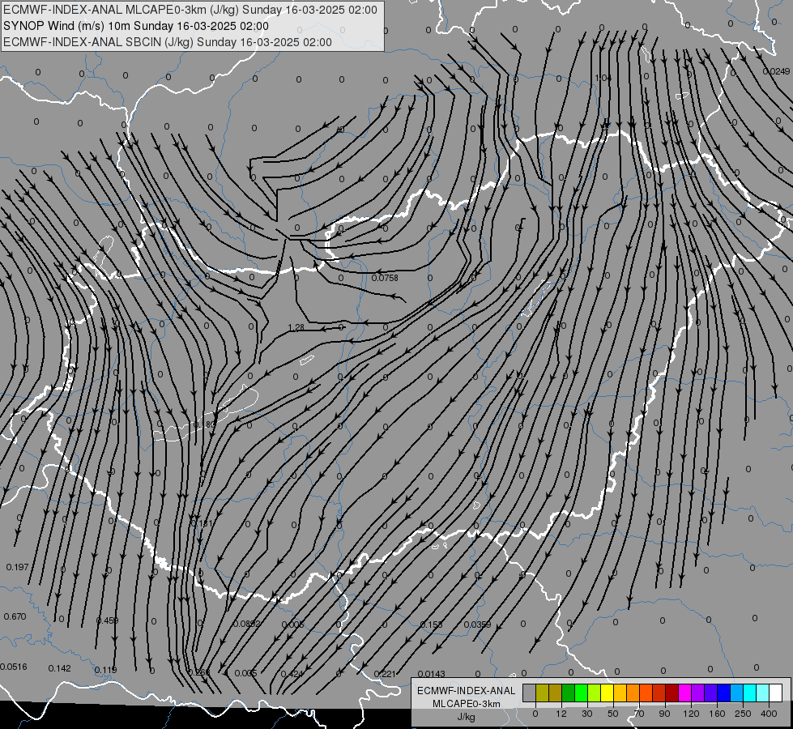Click the map value 0.670
The height and width of the screenshot is (729, 793).
click(x=15, y=616)
